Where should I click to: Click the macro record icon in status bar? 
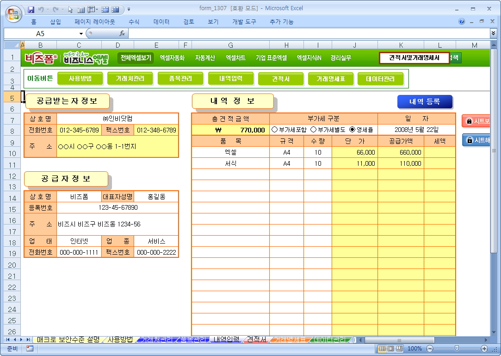(x=30, y=349)
